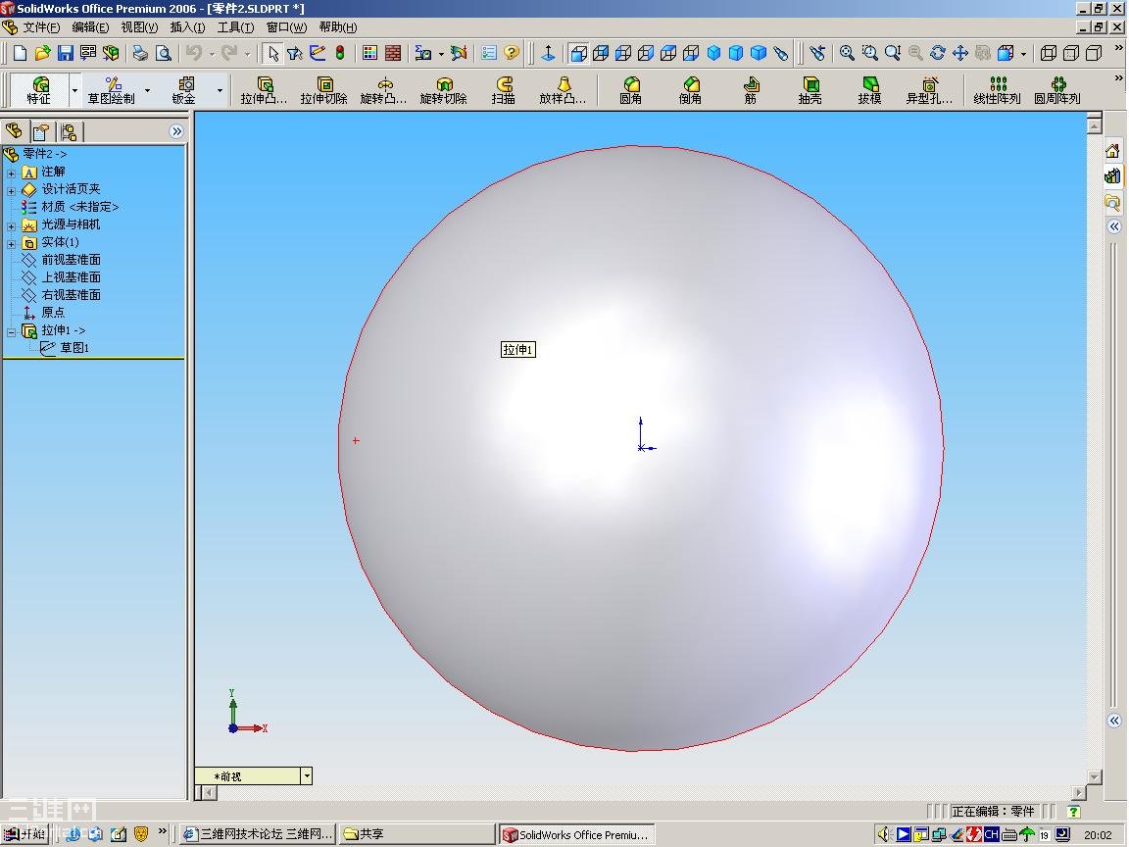Activate the Pan four-arrow icon
Viewport: 1129px width, 847px height.
(x=959, y=53)
